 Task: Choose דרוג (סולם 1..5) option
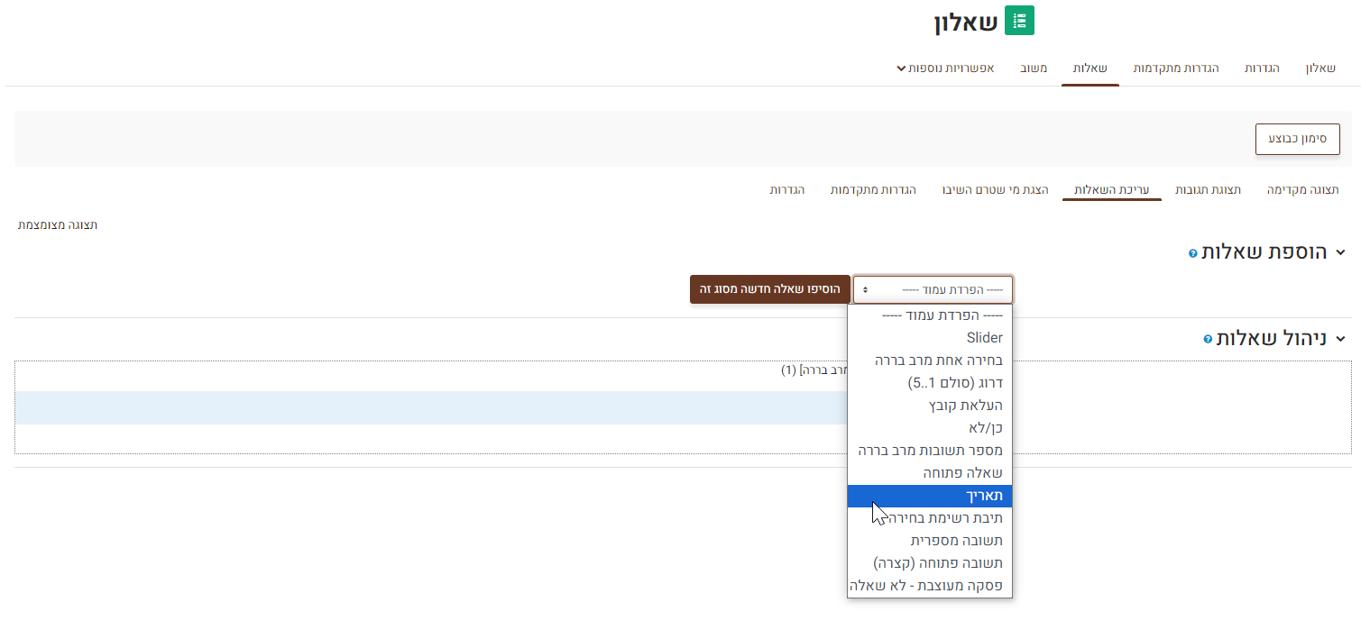tap(954, 383)
